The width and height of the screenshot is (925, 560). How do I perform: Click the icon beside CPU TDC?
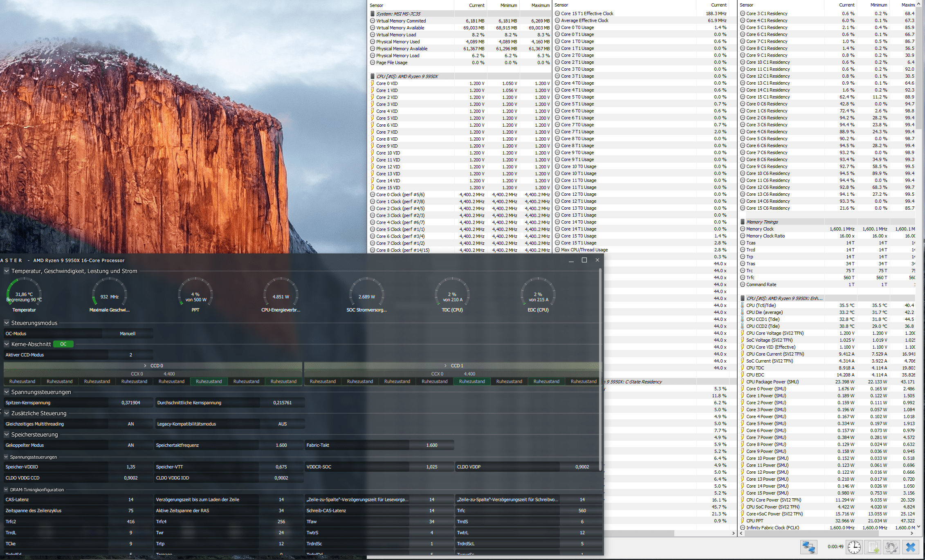(x=743, y=368)
